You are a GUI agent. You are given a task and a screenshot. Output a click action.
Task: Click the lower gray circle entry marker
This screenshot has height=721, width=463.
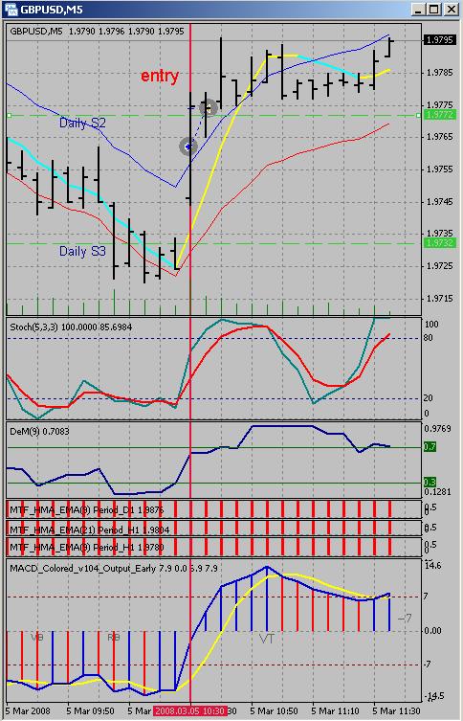[187, 146]
